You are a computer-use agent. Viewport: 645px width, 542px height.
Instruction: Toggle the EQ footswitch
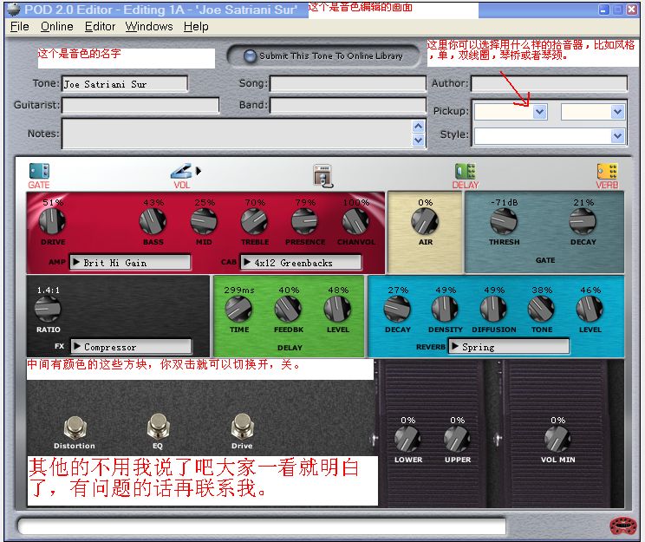pyautogui.click(x=159, y=426)
